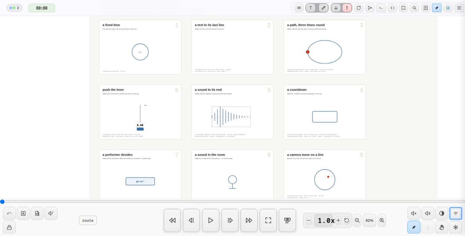The image size is (465, 236).
Task: Click the scissors cut icon in top toolbar
Action: tap(370, 8)
